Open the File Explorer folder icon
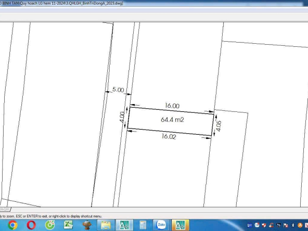 [106, 225]
